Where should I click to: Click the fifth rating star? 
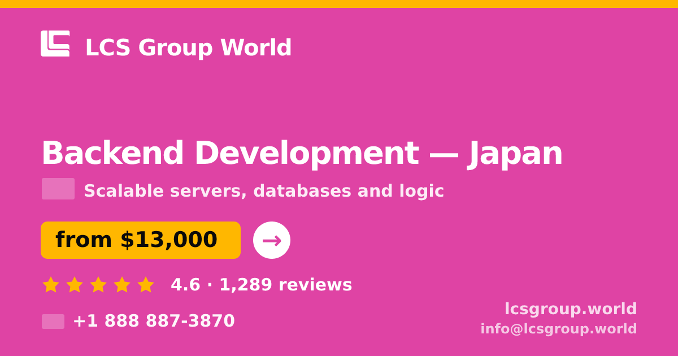click(146, 285)
